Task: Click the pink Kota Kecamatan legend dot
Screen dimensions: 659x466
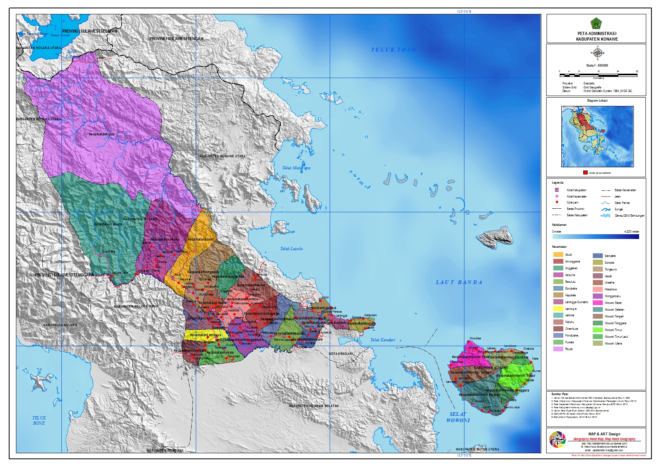Action: (x=557, y=196)
